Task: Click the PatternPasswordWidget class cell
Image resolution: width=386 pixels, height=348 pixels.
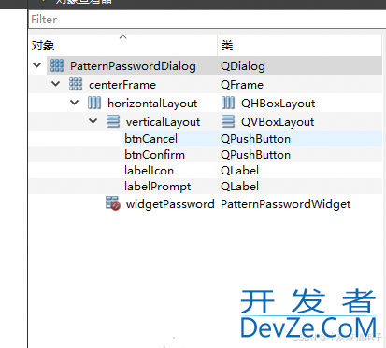Action: 286,204
